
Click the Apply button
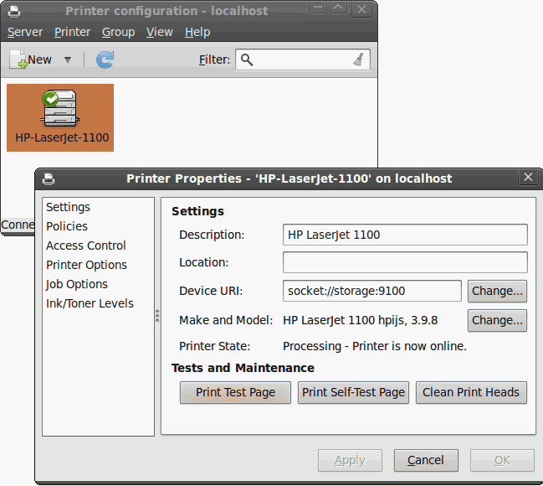tap(350, 460)
